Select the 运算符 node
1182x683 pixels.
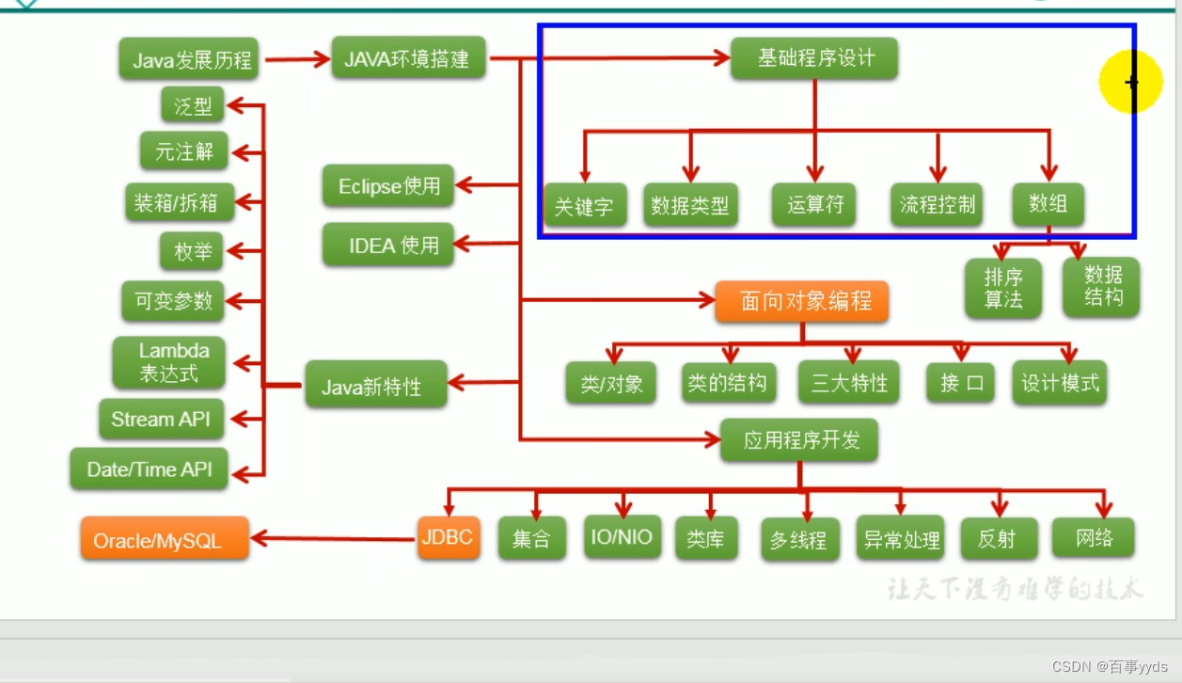(812, 204)
